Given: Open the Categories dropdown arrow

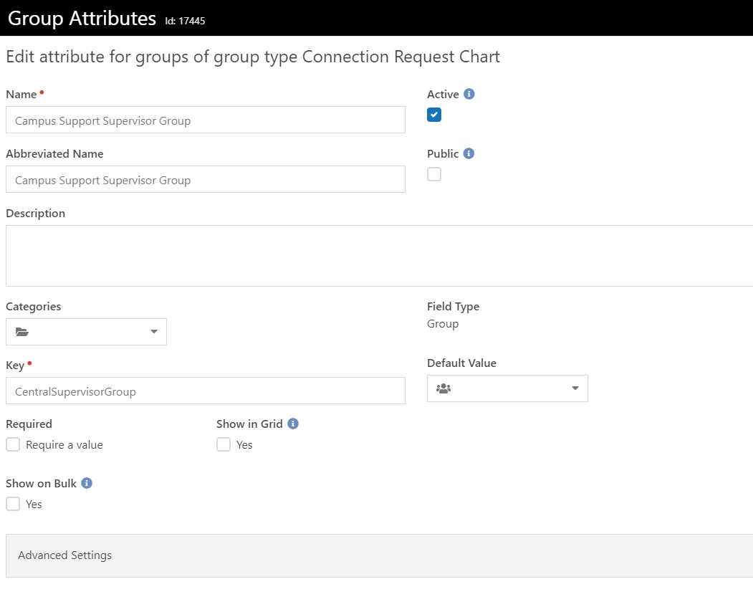Looking at the screenshot, I should click(x=153, y=332).
